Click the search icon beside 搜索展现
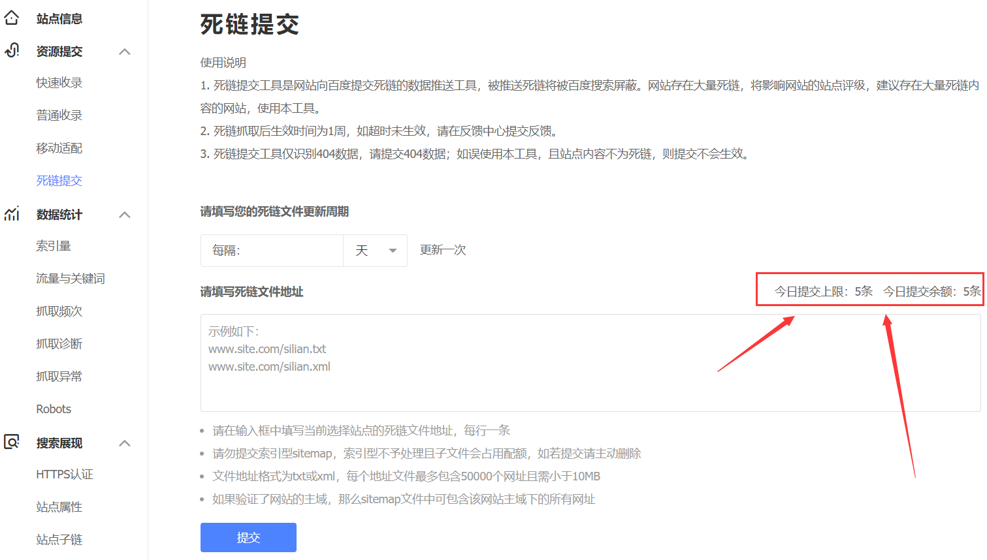 (12, 442)
